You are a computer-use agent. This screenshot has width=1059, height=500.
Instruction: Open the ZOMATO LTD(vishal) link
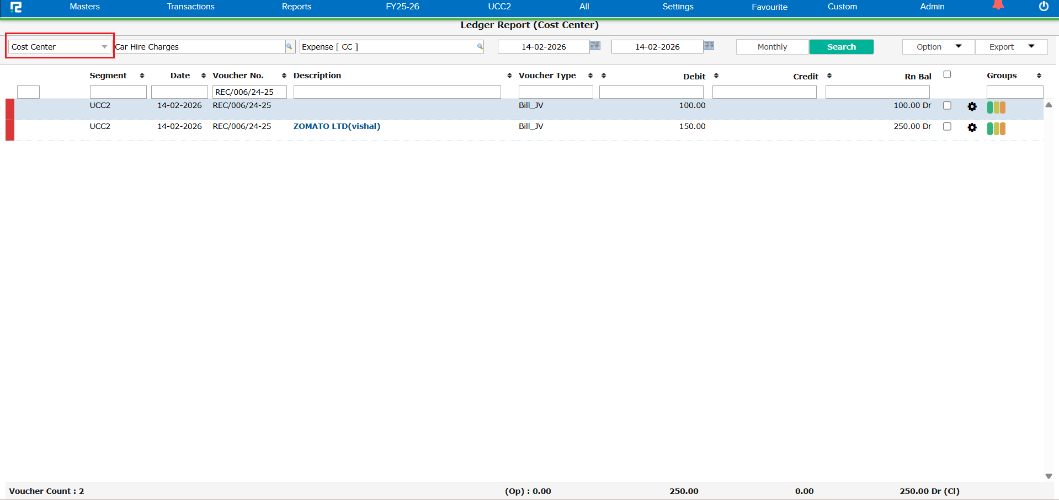click(337, 126)
